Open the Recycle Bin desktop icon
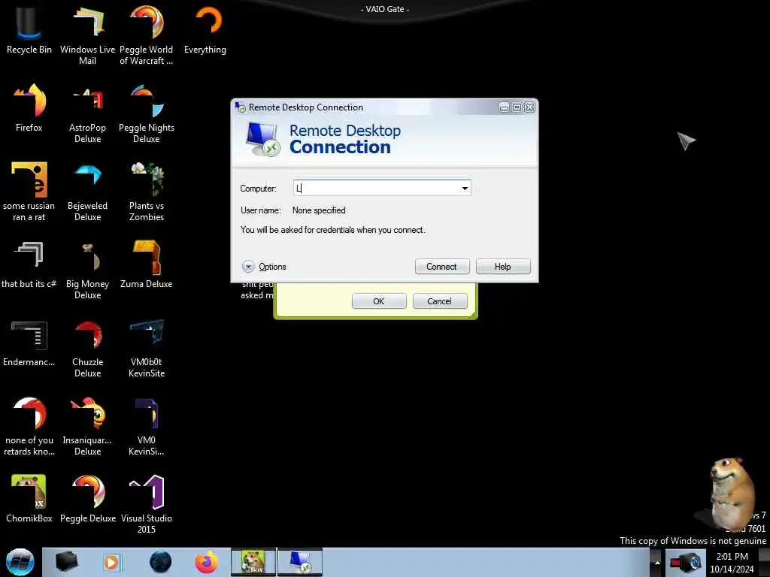The height and width of the screenshot is (577, 770). [29, 30]
